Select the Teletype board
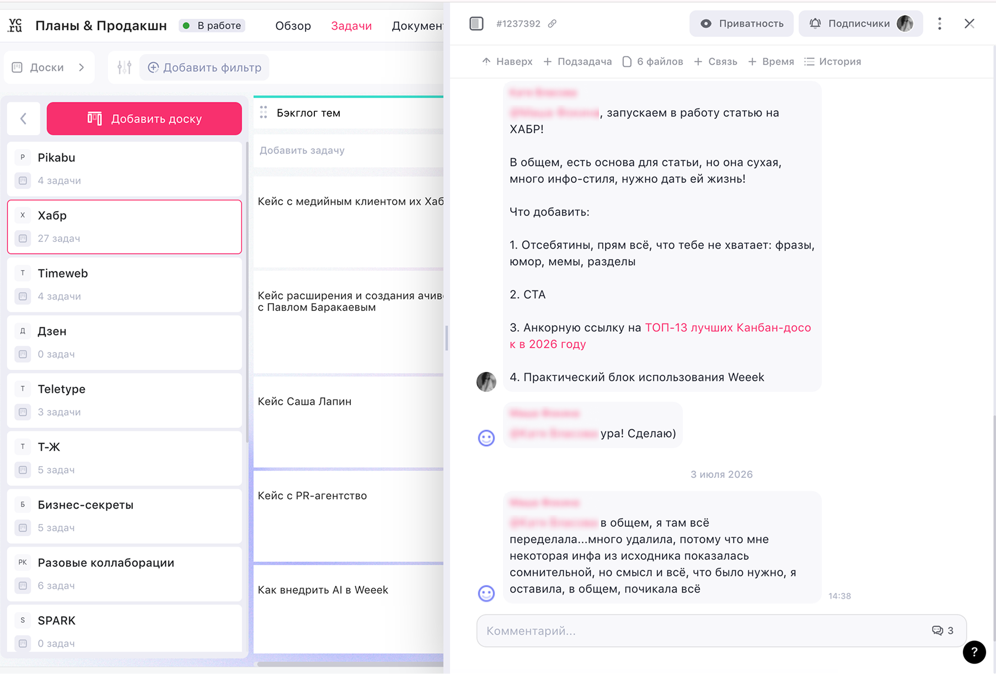The image size is (996, 674). click(x=125, y=400)
